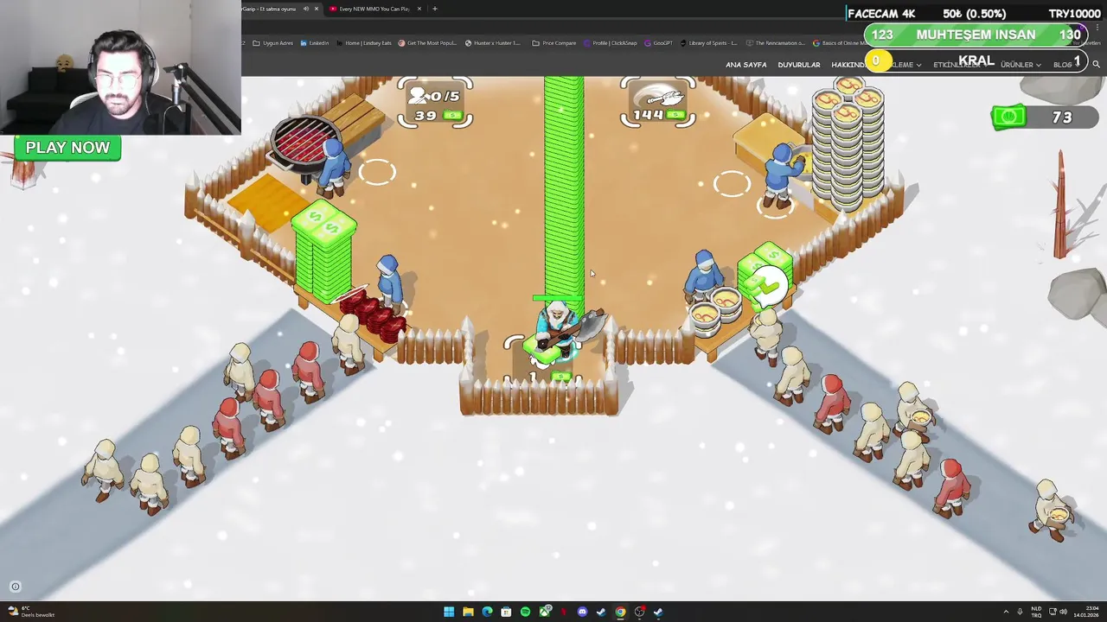Mute the Et satma oyunu tab audio

305,9
